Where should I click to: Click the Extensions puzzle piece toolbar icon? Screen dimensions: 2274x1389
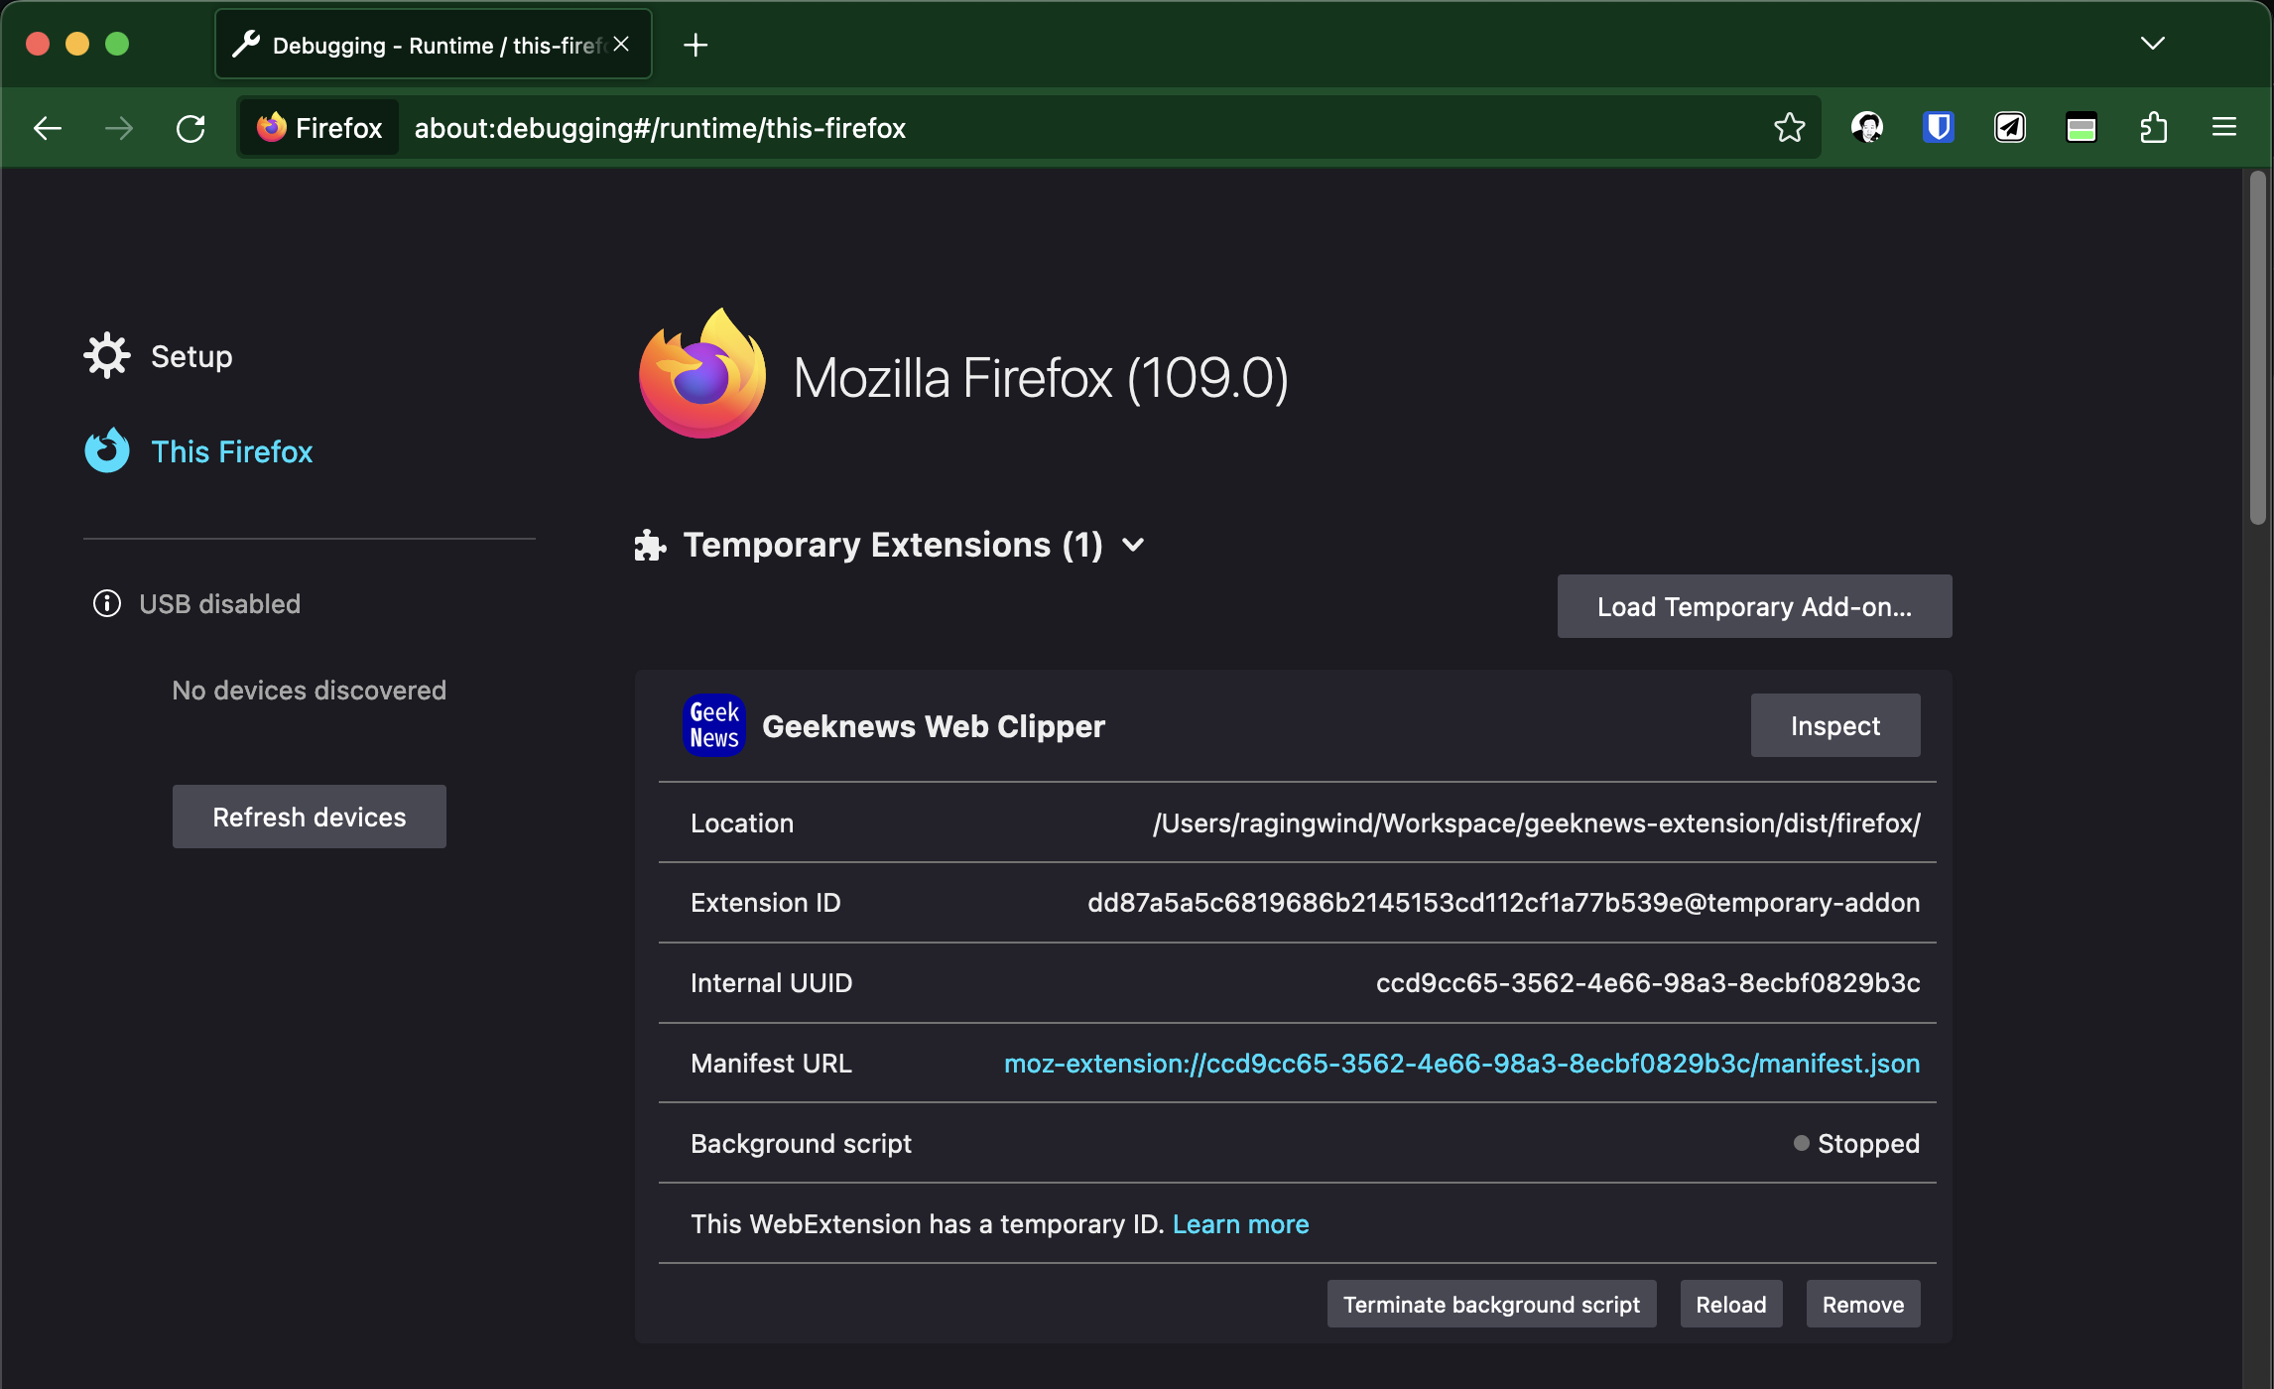click(2153, 128)
